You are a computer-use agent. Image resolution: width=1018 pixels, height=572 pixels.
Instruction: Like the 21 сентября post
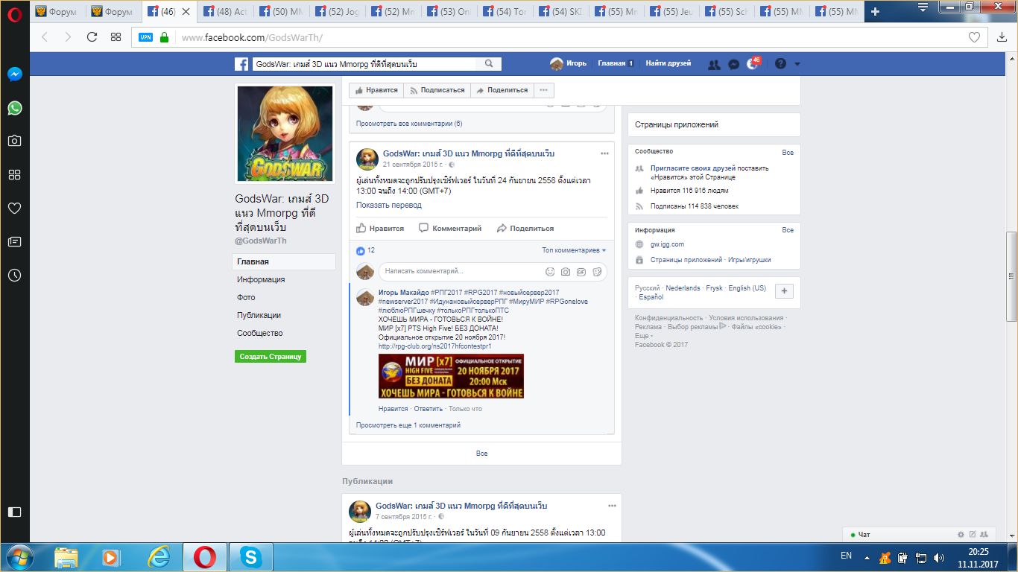click(380, 228)
